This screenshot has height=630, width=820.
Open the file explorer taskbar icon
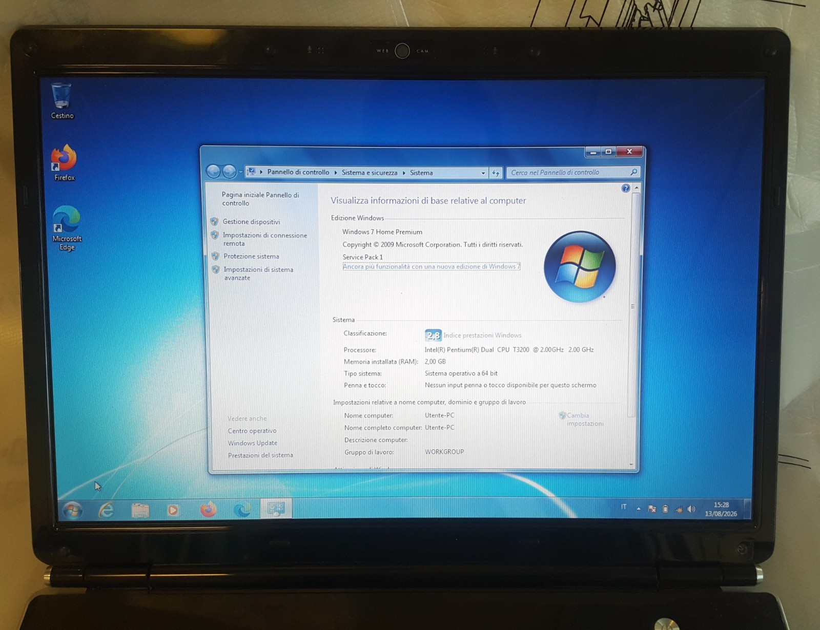point(140,510)
